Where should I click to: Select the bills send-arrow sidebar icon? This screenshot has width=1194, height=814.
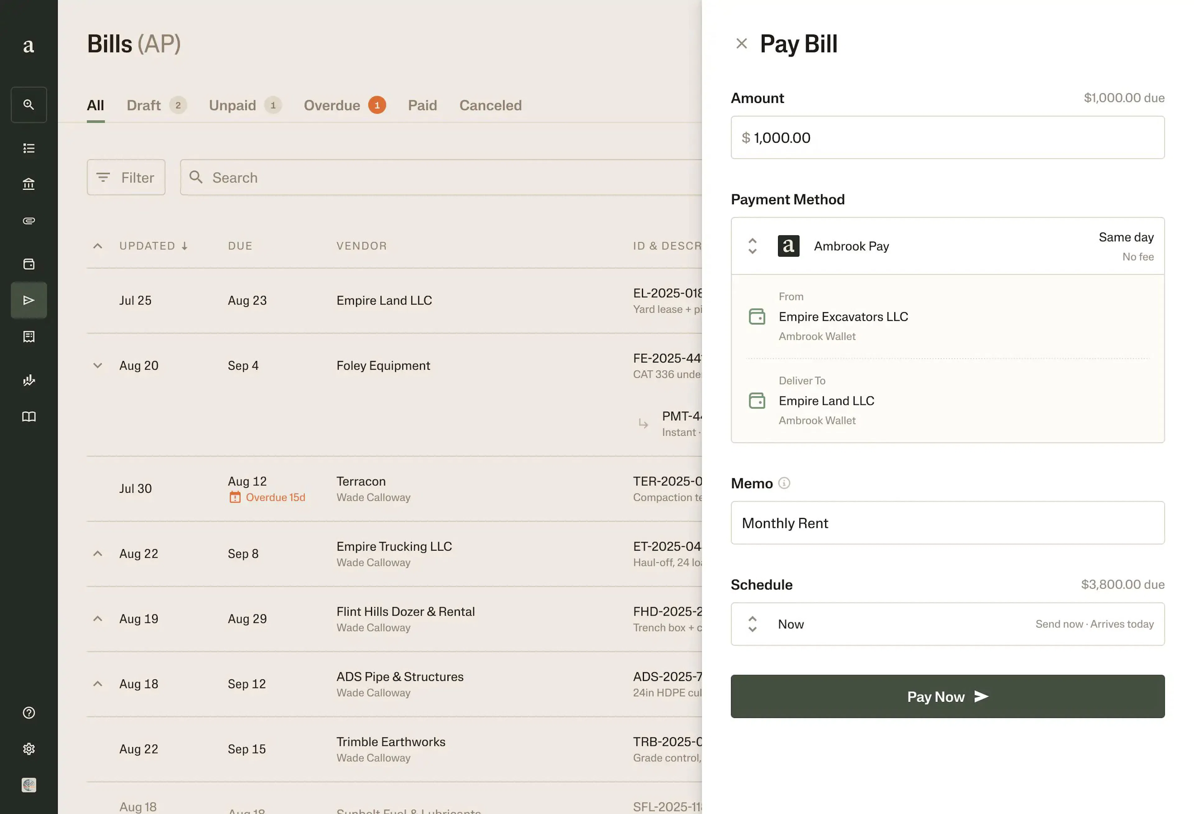(29, 300)
